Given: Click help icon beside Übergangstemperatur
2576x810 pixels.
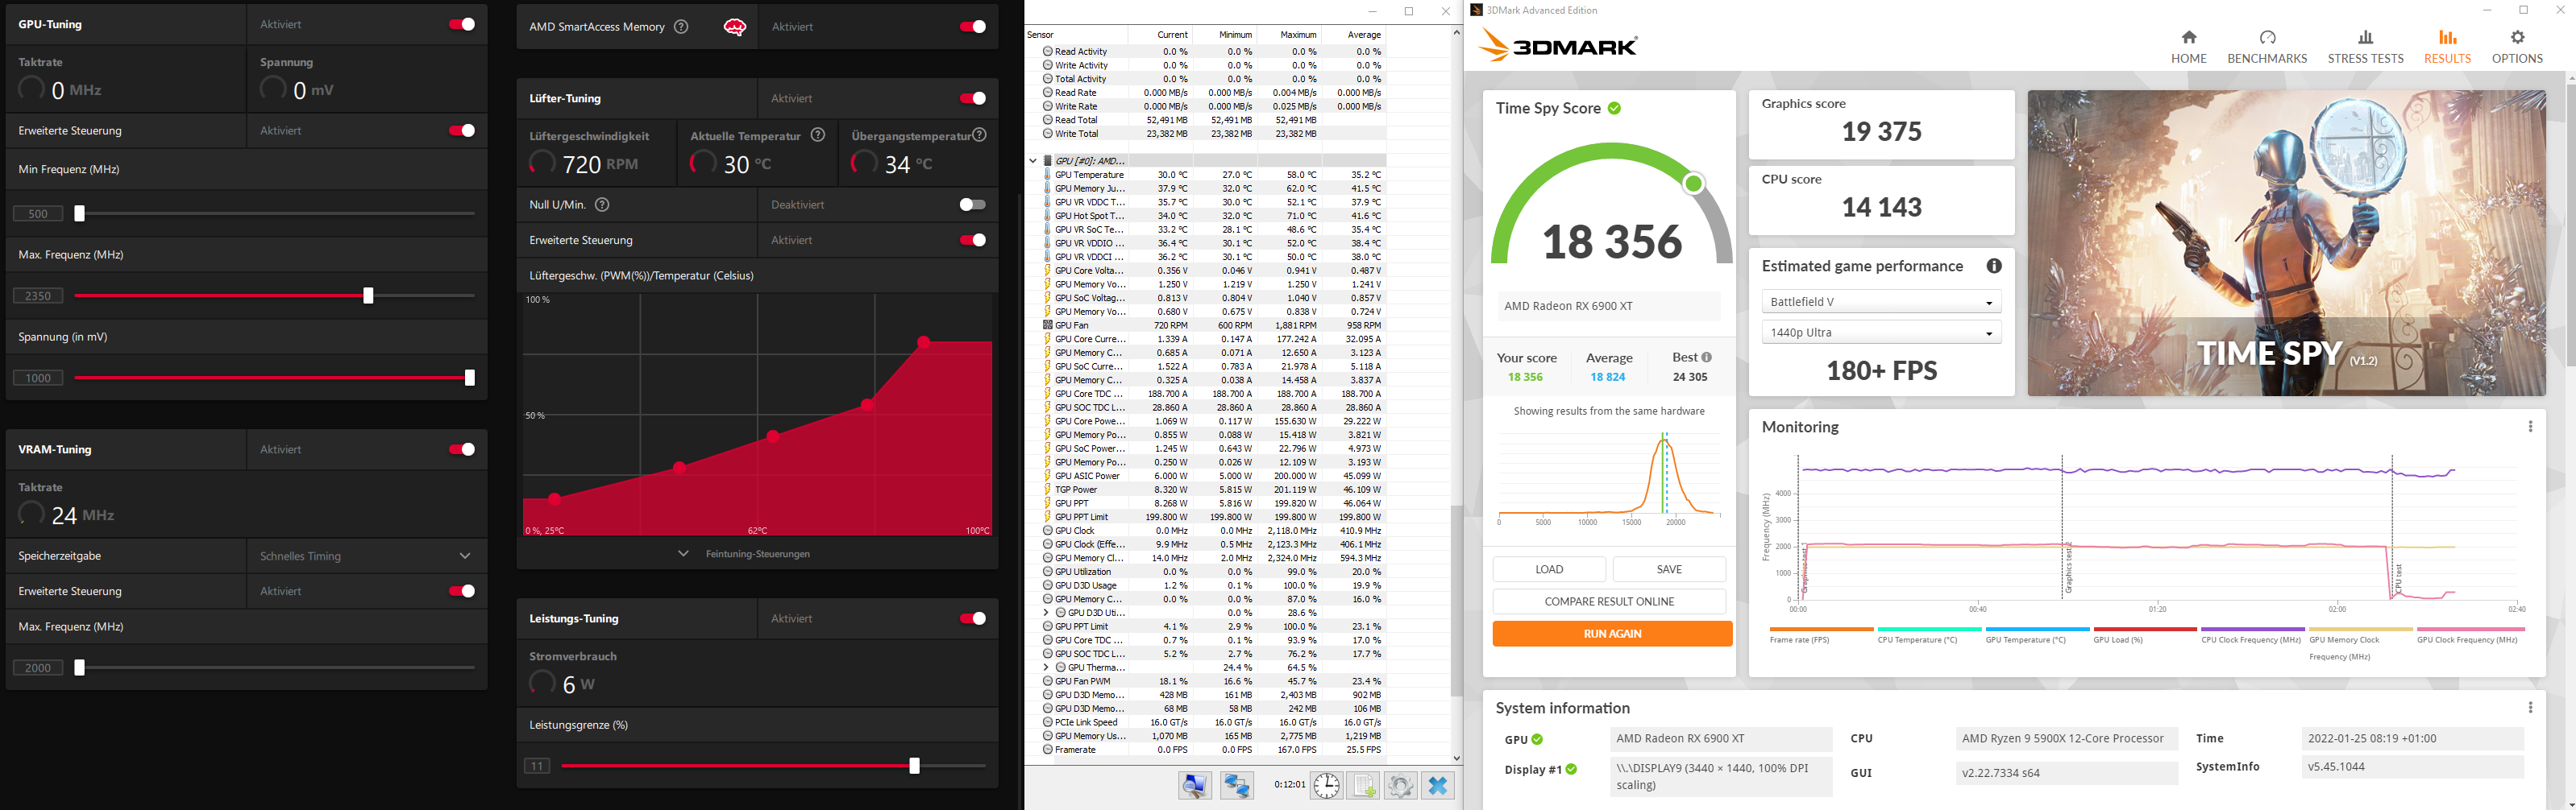Looking at the screenshot, I should coord(980,134).
